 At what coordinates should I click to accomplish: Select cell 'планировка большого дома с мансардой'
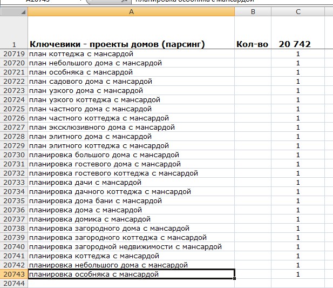(131, 155)
